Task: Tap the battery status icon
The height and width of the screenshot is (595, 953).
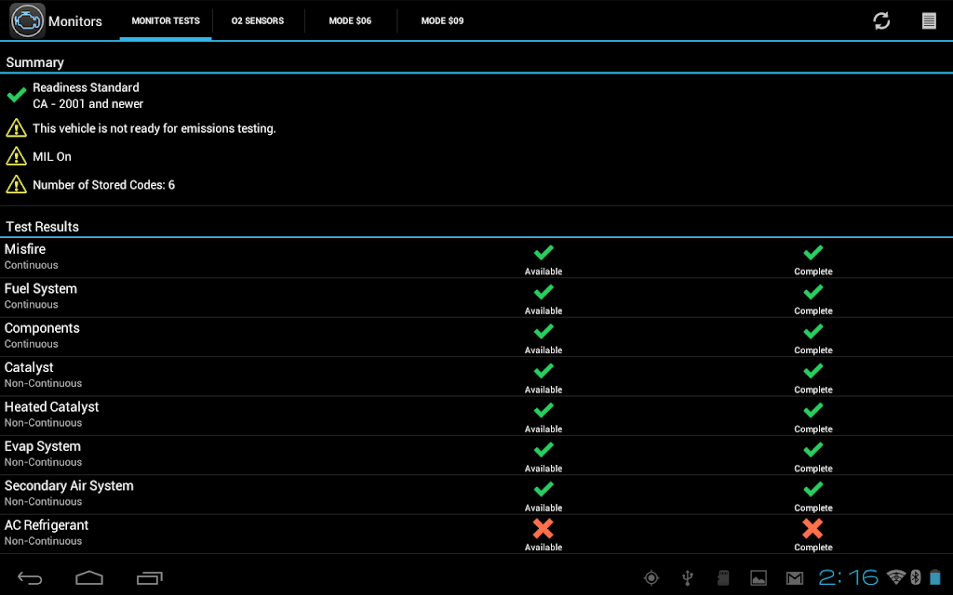Action: tap(935, 577)
